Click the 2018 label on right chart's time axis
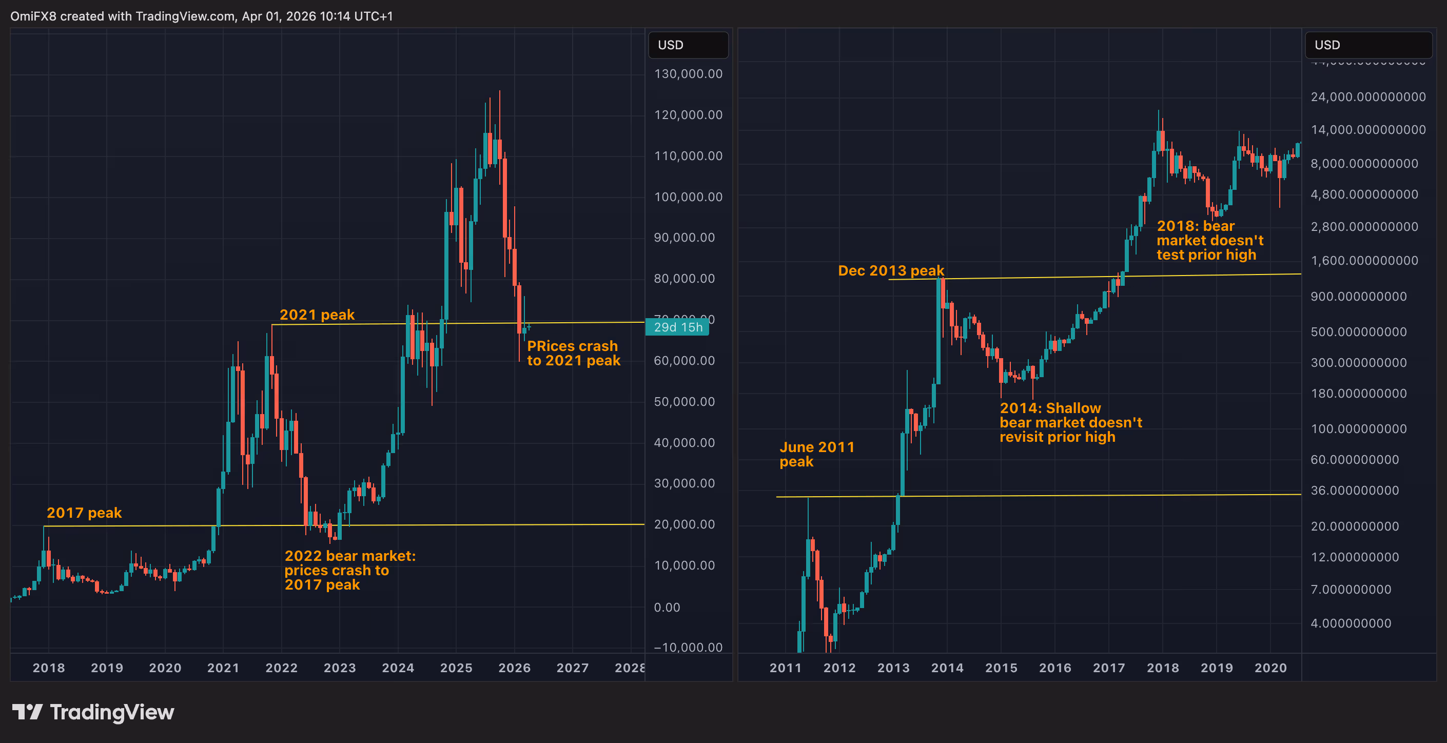The image size is (1447, 743). point(1162,668)
